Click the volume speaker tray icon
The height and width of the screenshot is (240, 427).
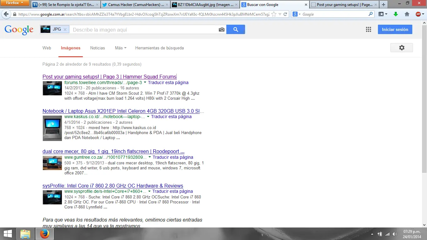pyautogui.click(x=395, y=234)
